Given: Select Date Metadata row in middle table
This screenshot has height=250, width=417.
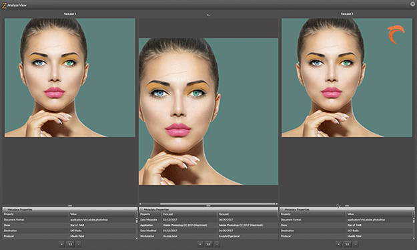Looking at the screenshot, I should (x=208, y=220).
